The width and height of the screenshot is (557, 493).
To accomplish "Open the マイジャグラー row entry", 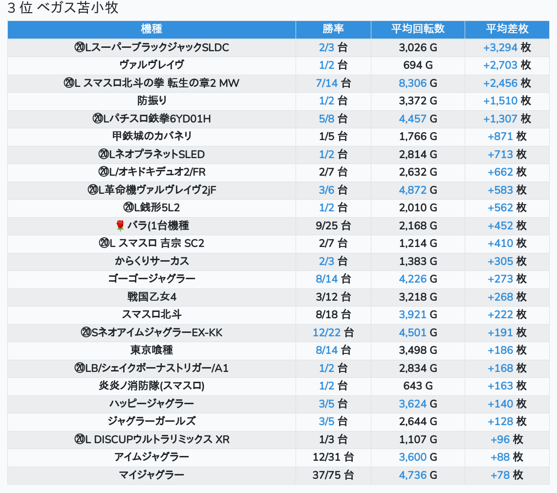I will pyautogui.click(x=151, y=475).
